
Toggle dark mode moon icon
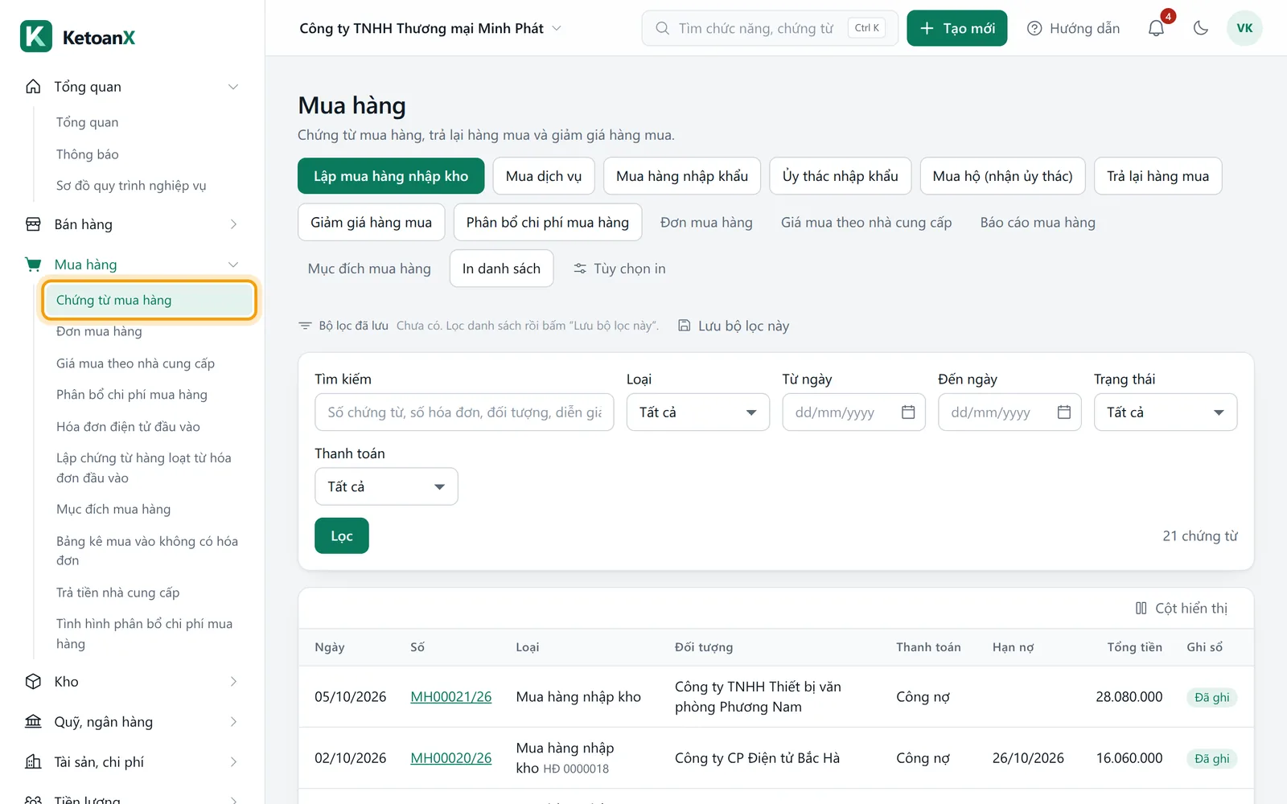[x=1201, y=28]
